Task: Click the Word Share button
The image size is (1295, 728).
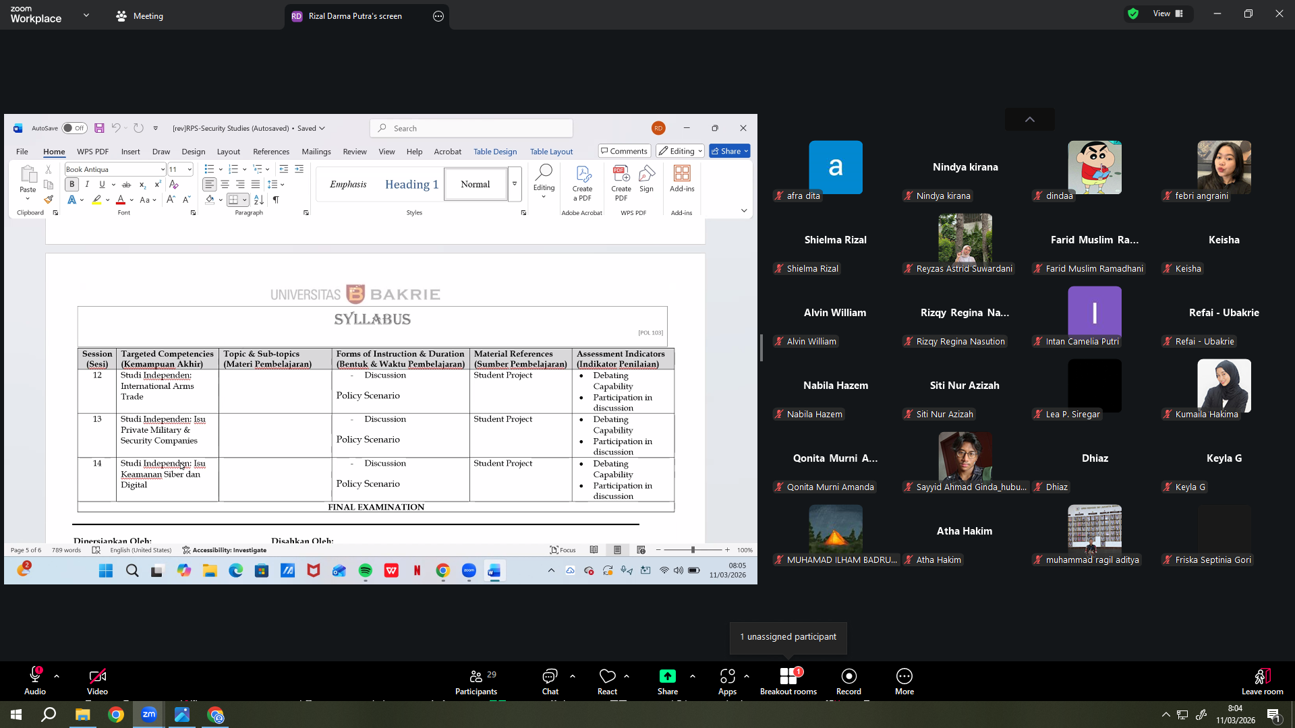Action: pos(730,151)
